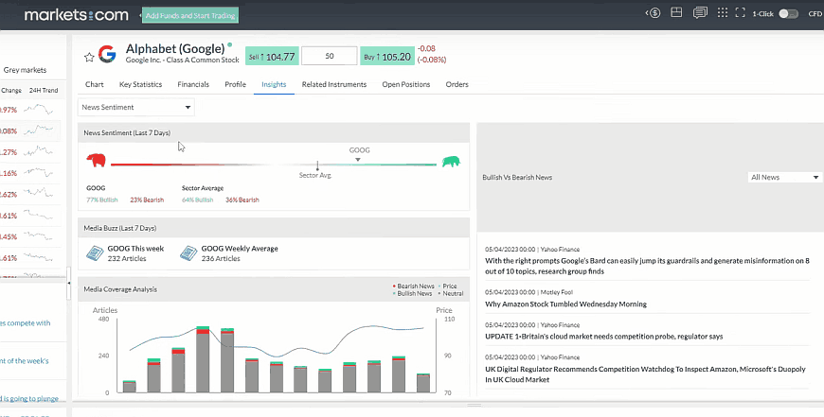Expand the News Sentiment dropdown
This screenshot has height=417, width=824.
[x=136, y=108]
